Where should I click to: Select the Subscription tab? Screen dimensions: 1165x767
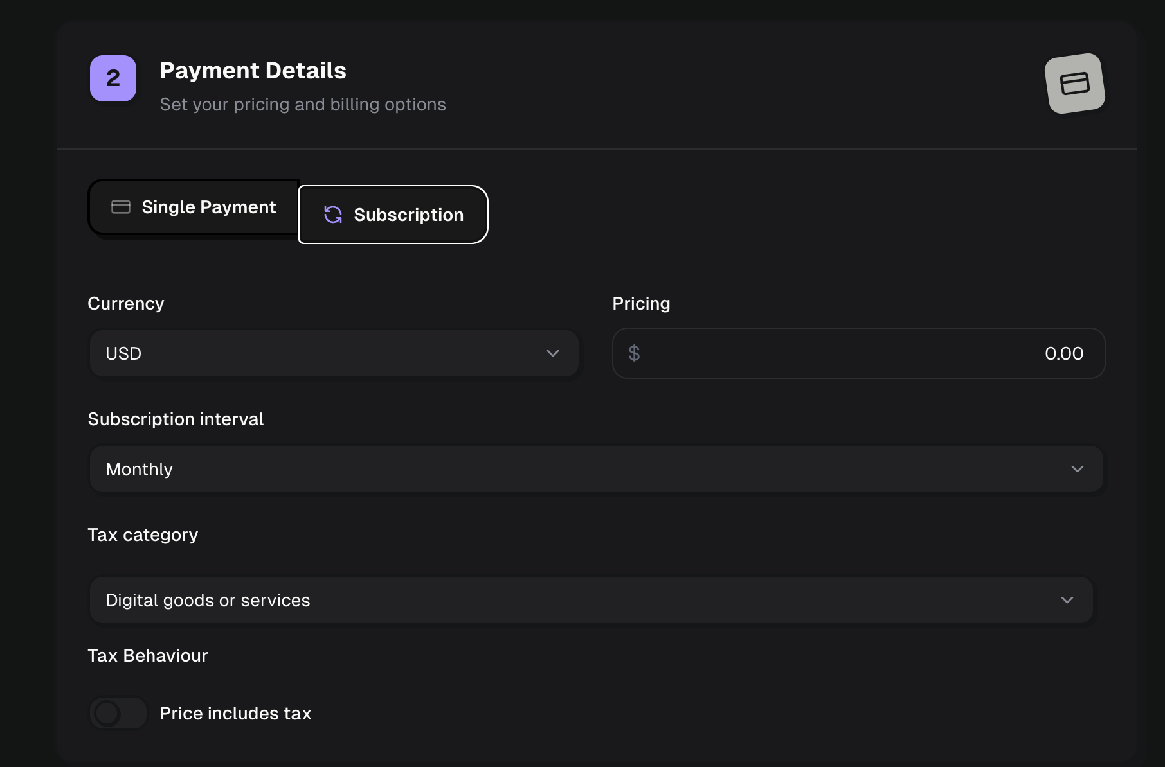click(x=393, y=215)
